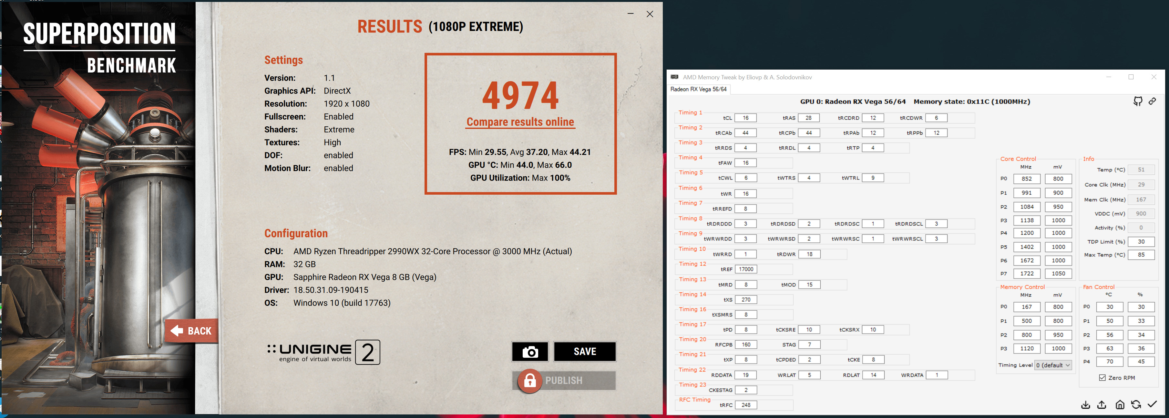Minimize the Superposition results window
The image size is (1169, 418).
630,14
